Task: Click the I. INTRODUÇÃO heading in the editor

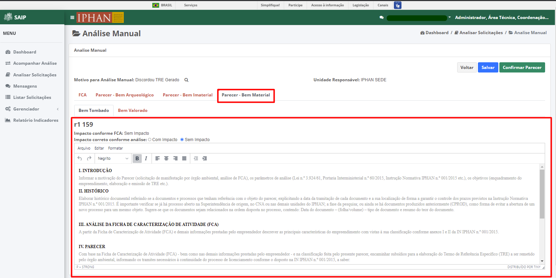Action: (x=95, y=171)
